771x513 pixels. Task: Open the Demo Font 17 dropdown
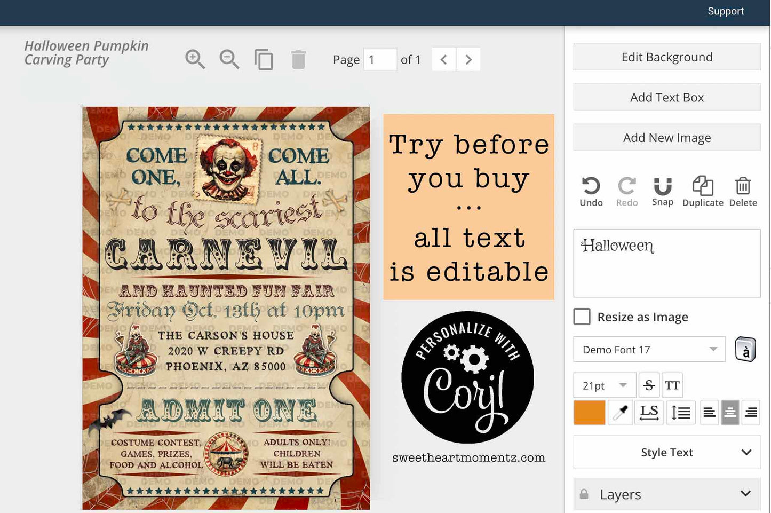coord(649,350)
